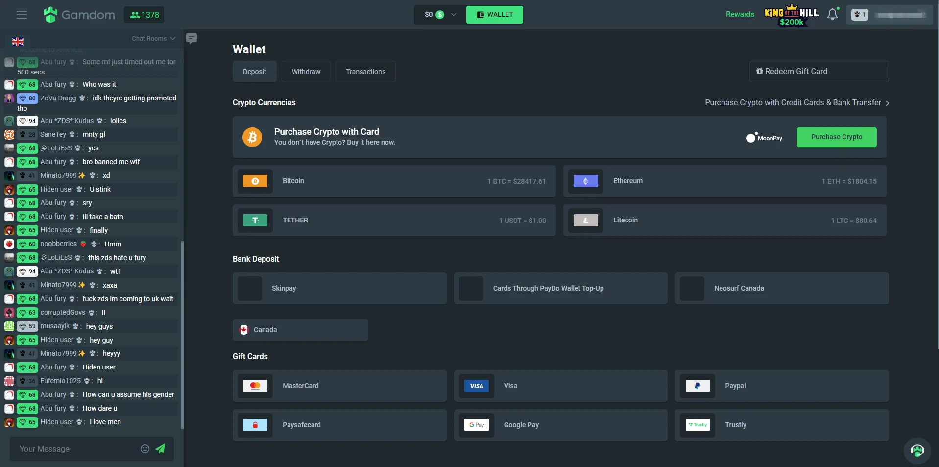939x467 pixels.
Task: Open the hamburger menu
Action: [x=22, y=15]
